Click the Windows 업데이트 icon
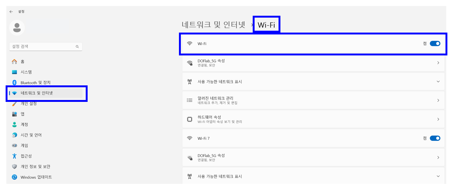453x188 pixels. pyautogui.click(x=15, y=177)
